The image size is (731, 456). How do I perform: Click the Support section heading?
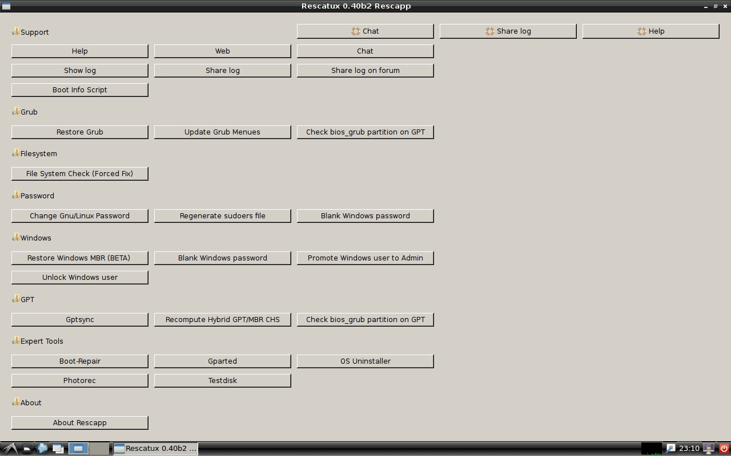30,32
